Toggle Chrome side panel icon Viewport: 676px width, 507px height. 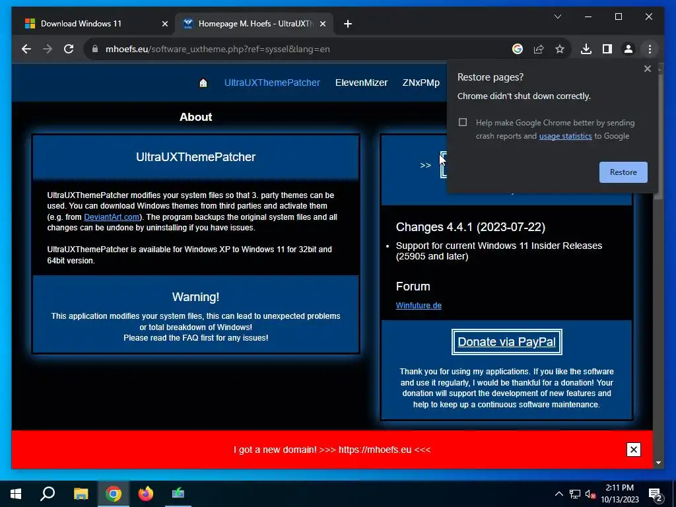click(607, 49)
